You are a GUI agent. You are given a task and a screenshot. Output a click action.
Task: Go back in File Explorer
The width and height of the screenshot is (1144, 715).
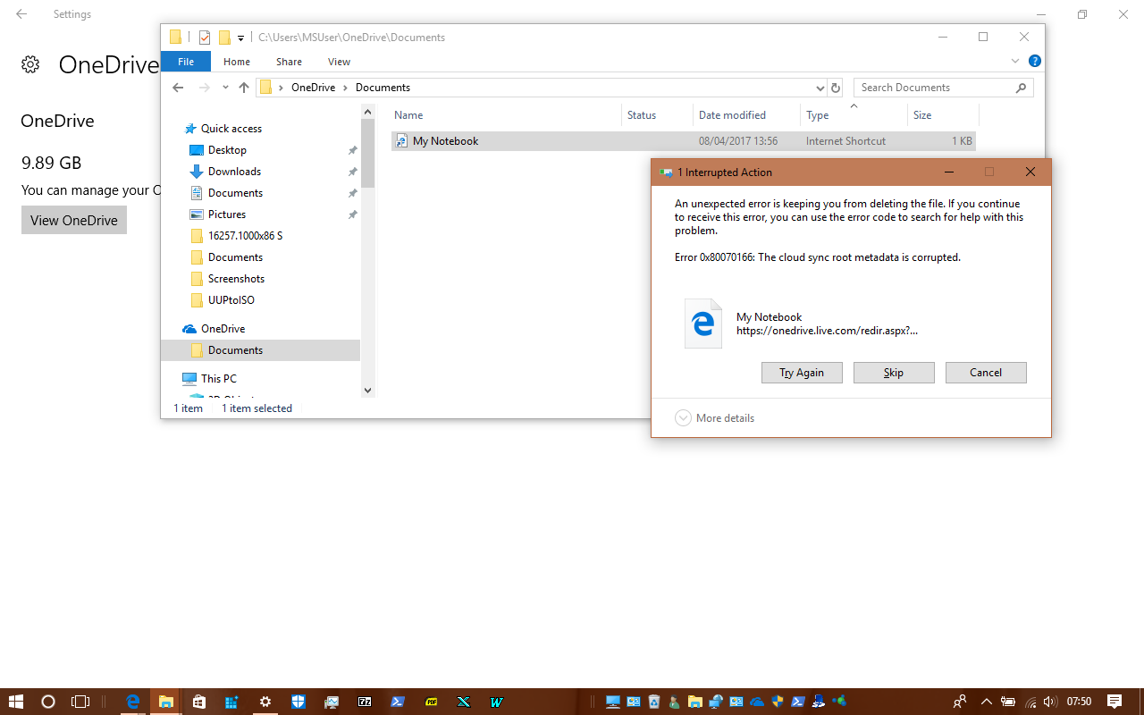coord(178,88)
